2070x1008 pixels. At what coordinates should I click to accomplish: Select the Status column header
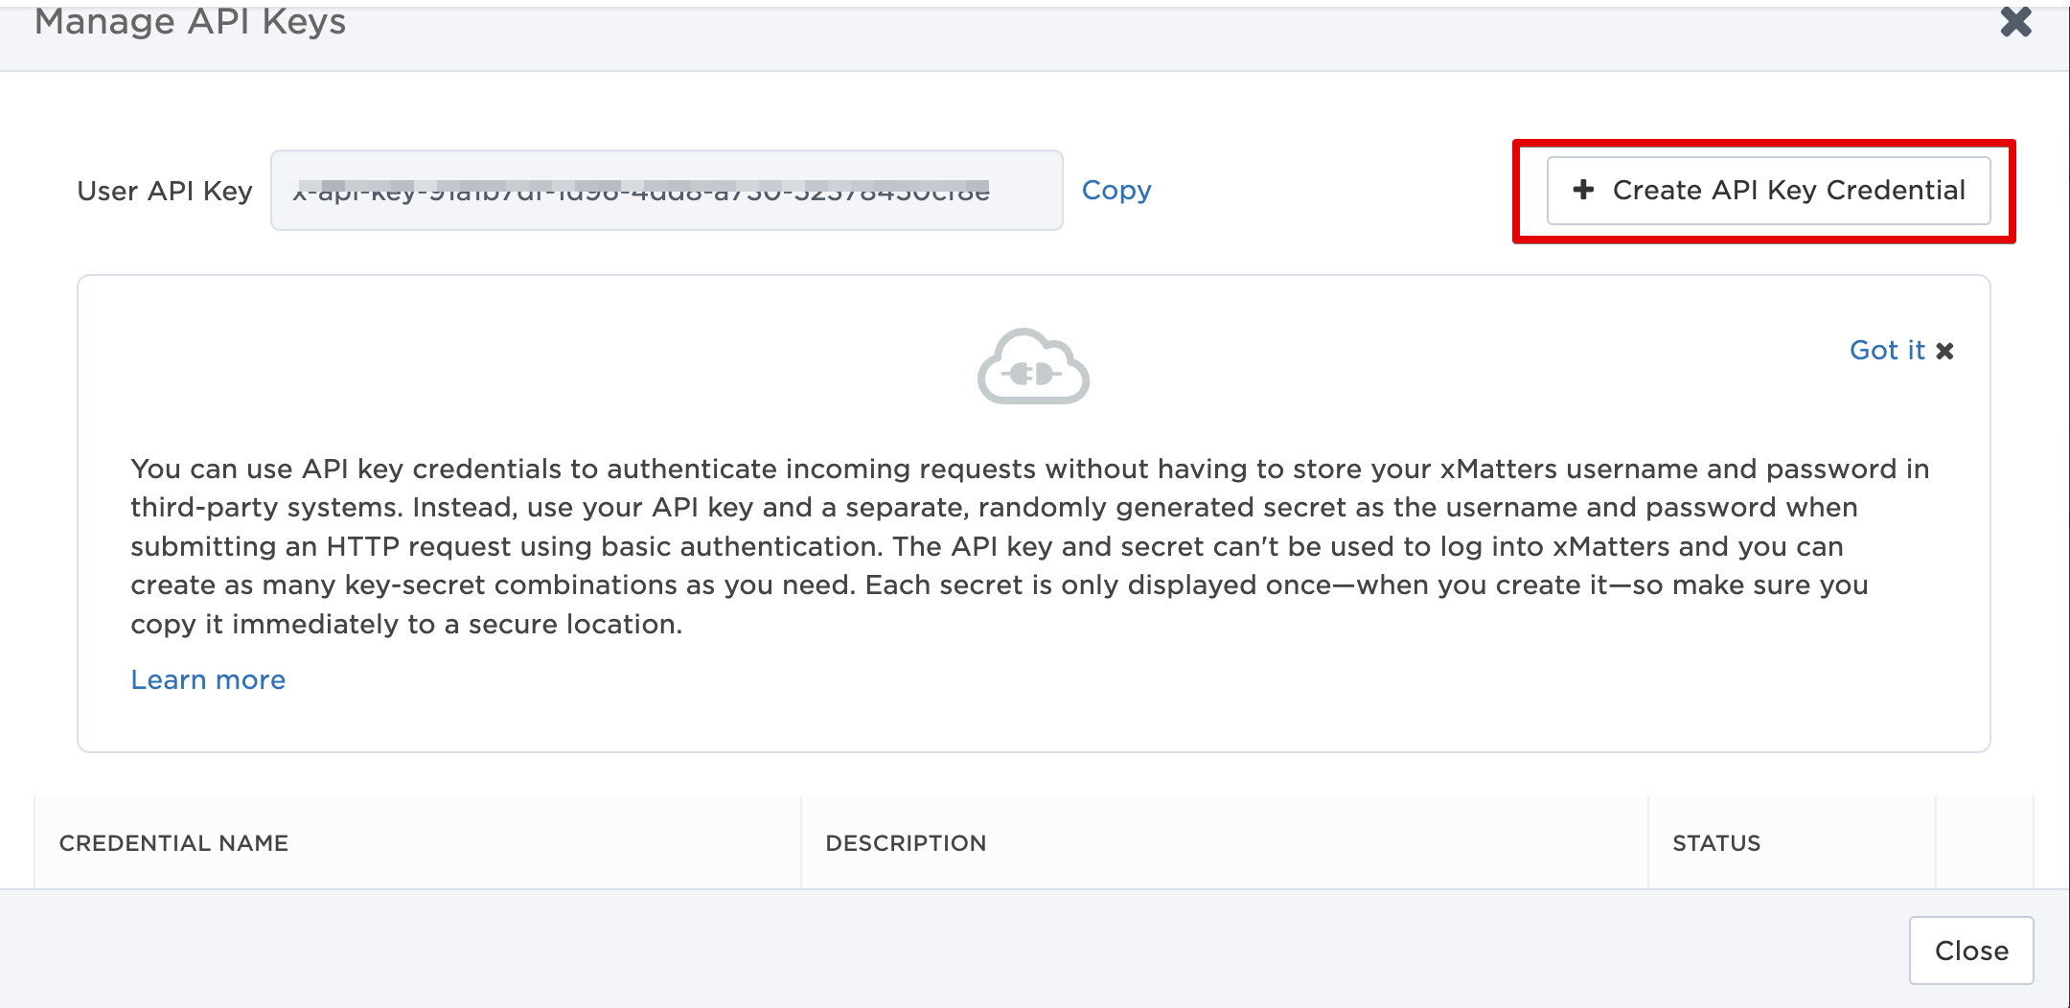[x=1715, y=843]
